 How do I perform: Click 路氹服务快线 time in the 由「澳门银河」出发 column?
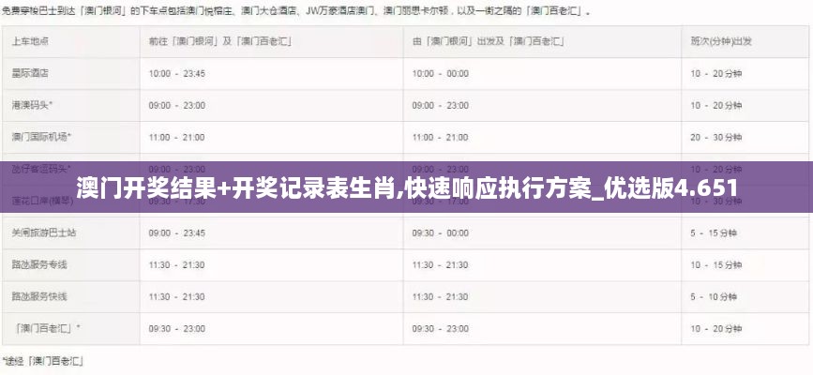click(440, 297)
